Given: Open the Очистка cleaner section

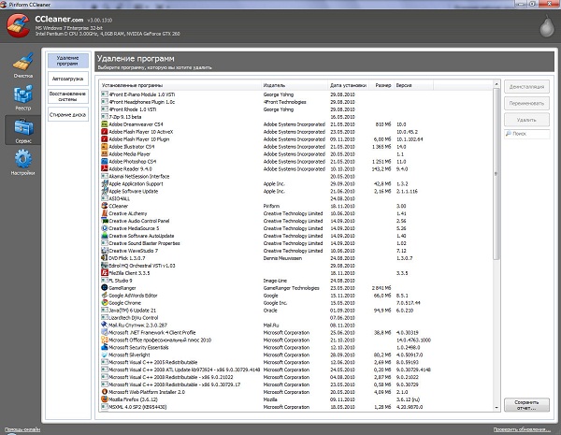Looking at the screenshot, I should [x=22, y=65].
